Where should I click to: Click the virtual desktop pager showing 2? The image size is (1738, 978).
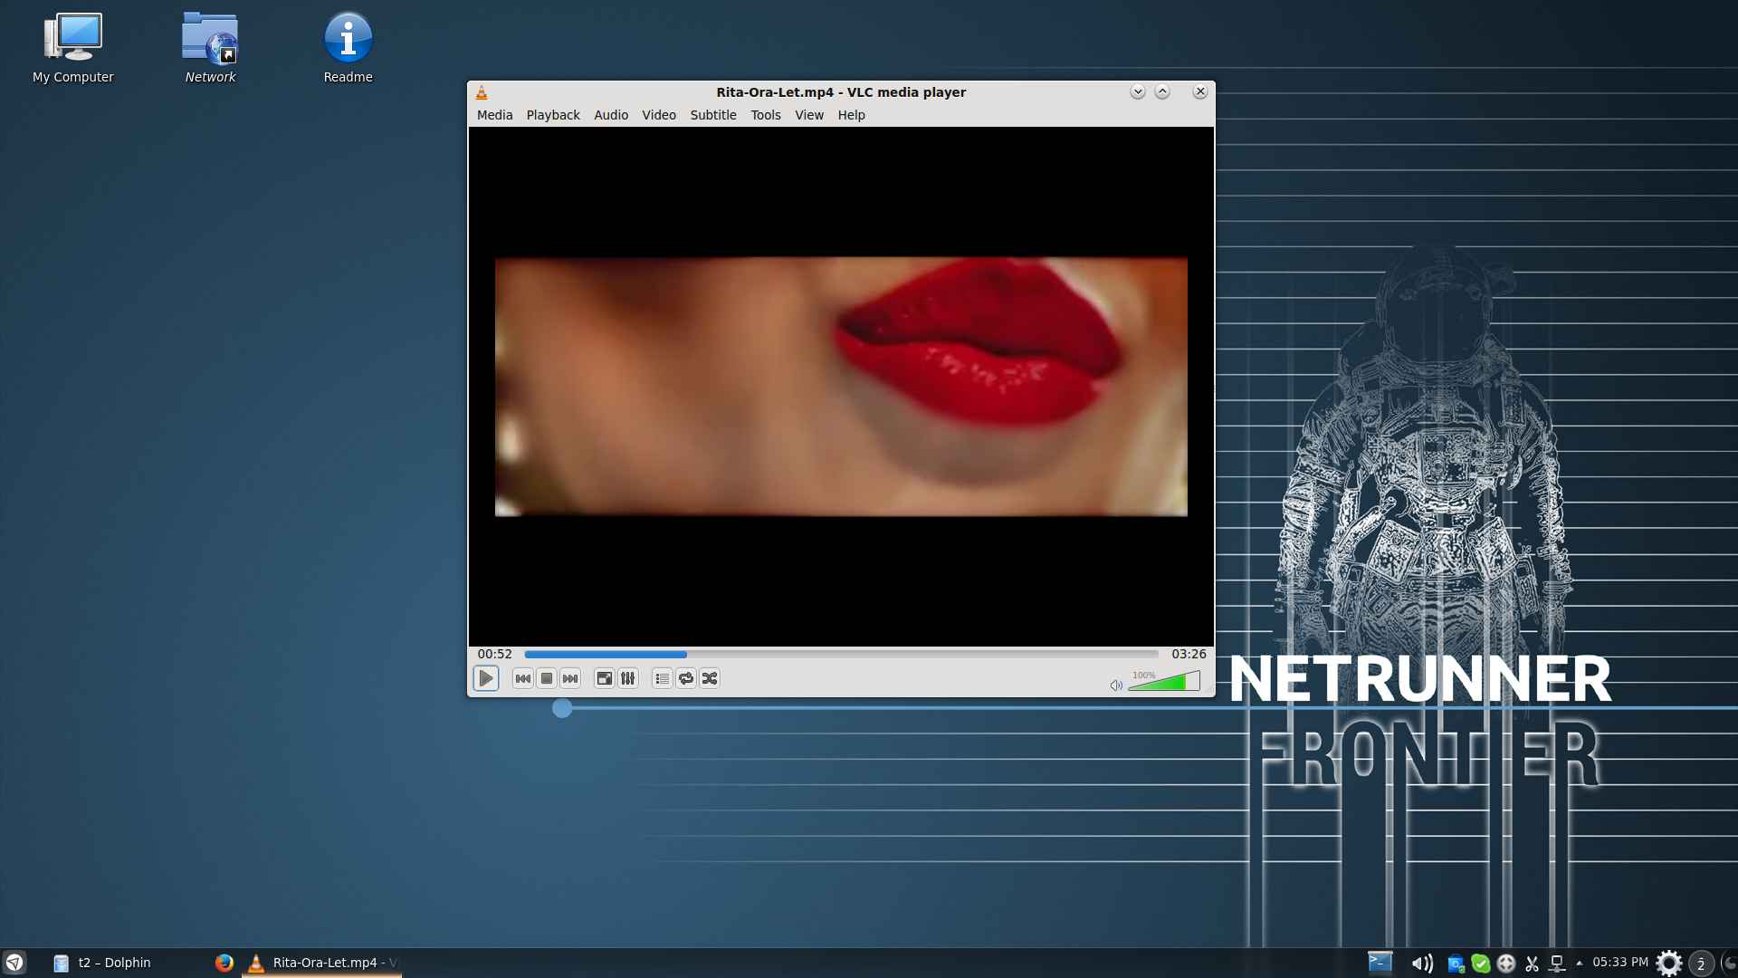click(1701, 964)
